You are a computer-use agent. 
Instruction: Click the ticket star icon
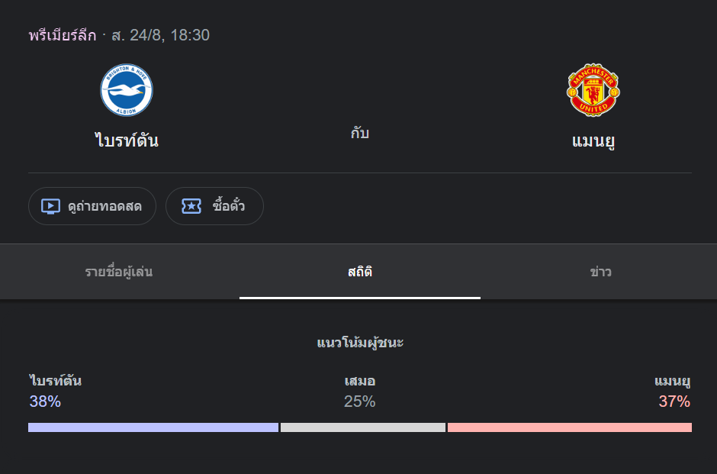click(191, 206)
